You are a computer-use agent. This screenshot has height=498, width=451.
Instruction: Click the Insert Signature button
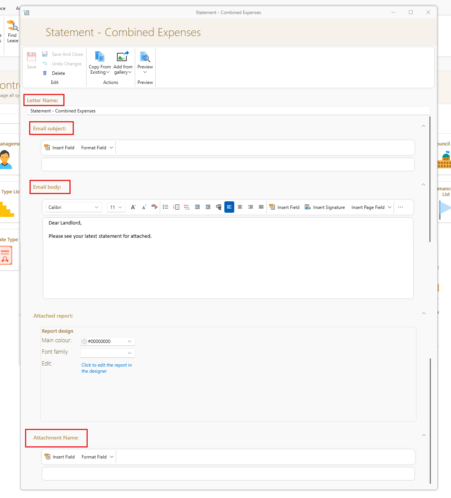click(325, 207)
